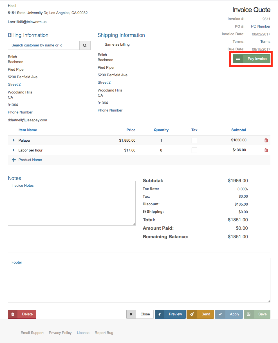
Task: Click the Shipping info icon
Action: point(144,212)
